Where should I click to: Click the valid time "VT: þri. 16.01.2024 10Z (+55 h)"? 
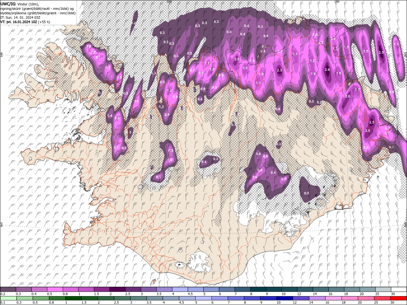[x=25, y=22]
